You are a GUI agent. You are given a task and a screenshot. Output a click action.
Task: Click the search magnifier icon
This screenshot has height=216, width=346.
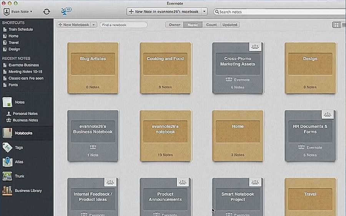point(217,12)
